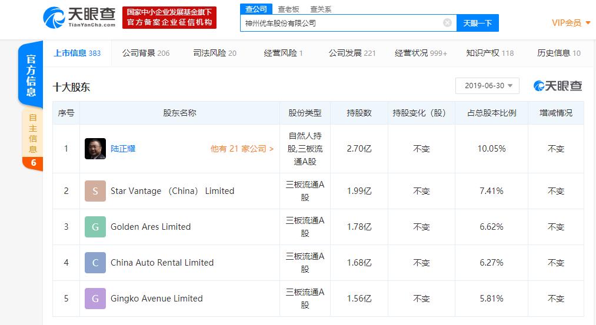Click the company name search input field
Image resolution: width=596 pixels, height=325 pixels.
(341, 23)
